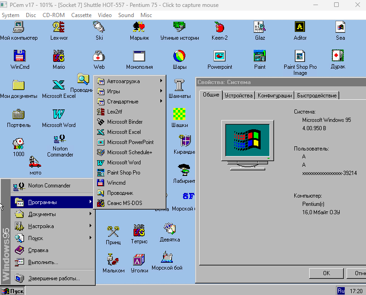Open the Портфель briefcase icon
The width and height of the screenshot is (366, 295).
point(19,115)
